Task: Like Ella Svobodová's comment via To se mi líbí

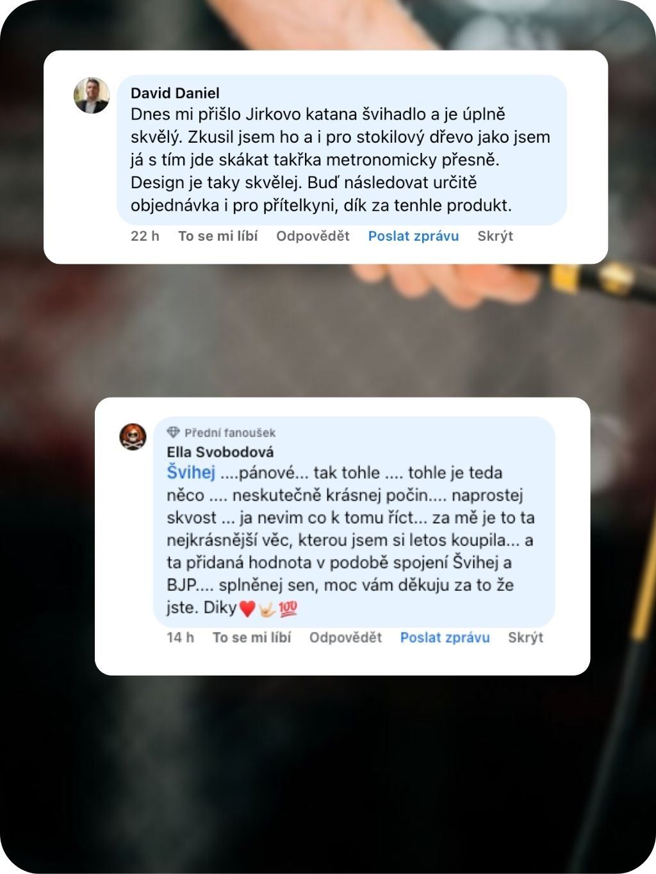Action: click(x=252, y=638)
